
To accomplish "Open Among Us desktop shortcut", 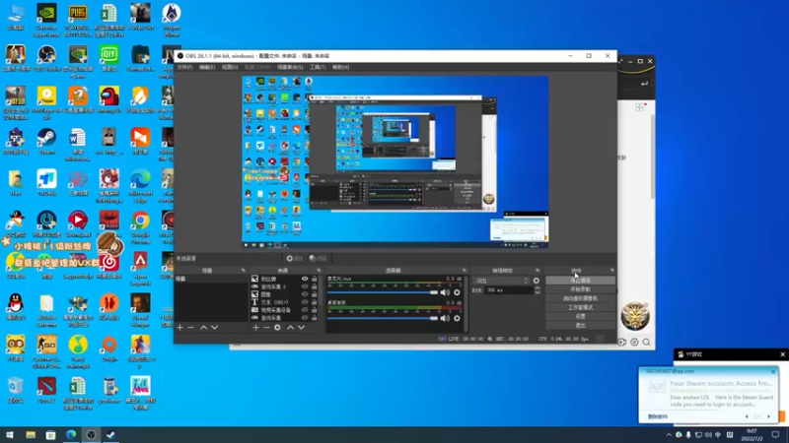I will [109, 99].
